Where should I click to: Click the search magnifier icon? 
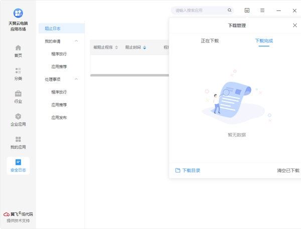coord(229,10)
